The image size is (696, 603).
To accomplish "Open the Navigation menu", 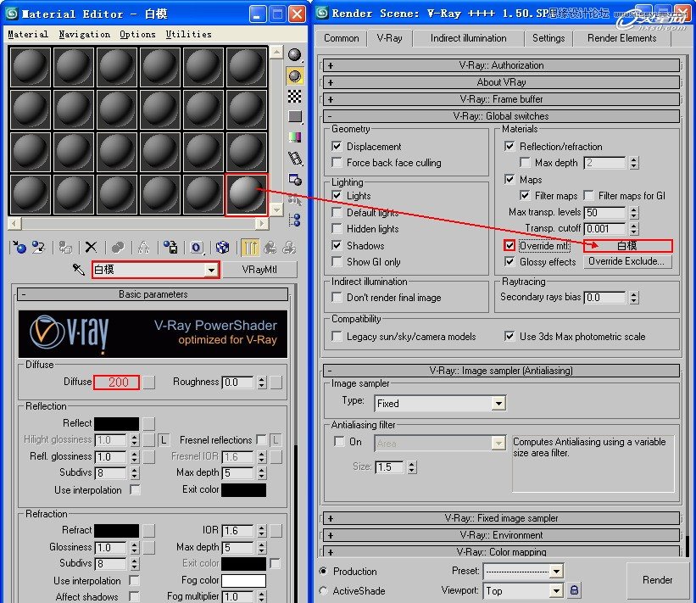I will pyautogui.click(x=84, y=33).
